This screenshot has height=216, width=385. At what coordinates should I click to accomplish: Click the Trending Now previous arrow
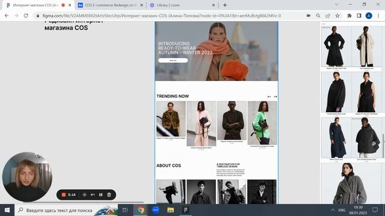pos(269,97)
